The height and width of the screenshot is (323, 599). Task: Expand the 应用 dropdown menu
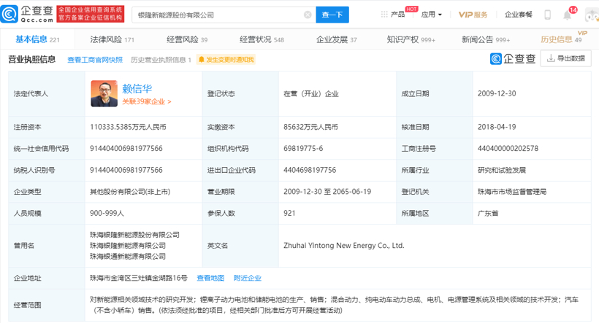point(431,15)
